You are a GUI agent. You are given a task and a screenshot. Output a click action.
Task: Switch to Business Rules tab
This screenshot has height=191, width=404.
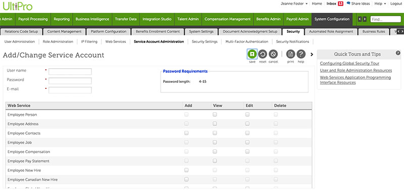click(x=374, y=32)
